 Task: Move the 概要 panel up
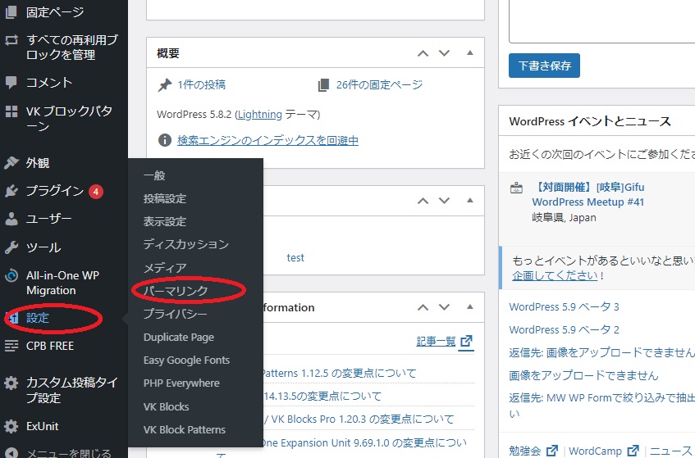423,53
